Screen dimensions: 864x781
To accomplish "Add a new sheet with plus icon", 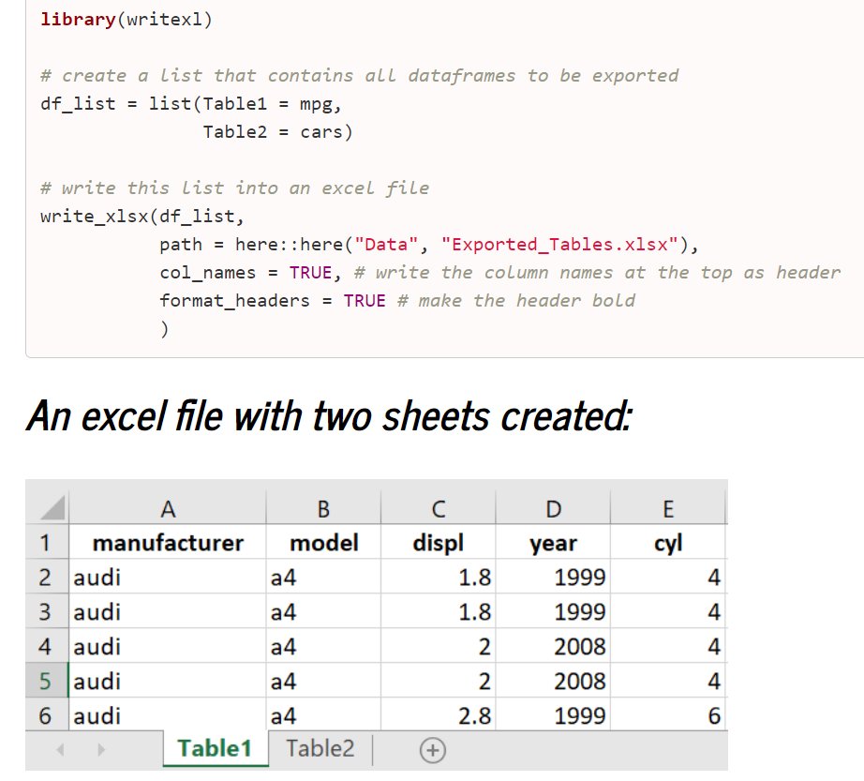I will [433, 750].
